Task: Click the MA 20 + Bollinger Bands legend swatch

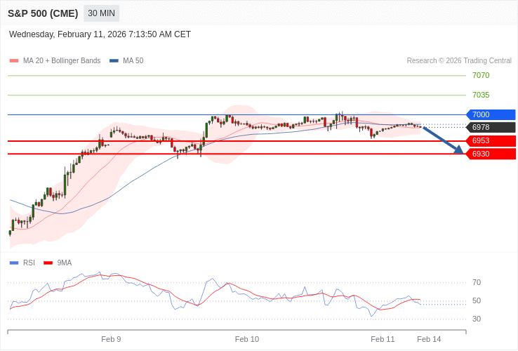Action: (14, 61)
